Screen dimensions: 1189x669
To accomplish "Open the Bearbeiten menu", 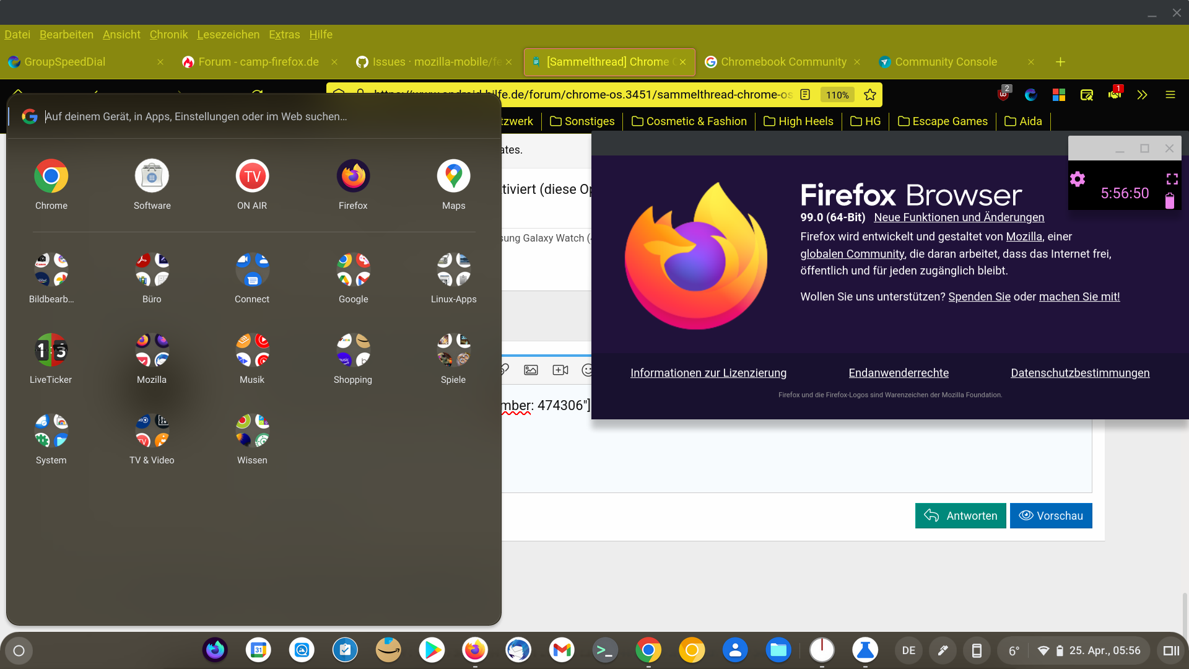I will click(66, 35).
